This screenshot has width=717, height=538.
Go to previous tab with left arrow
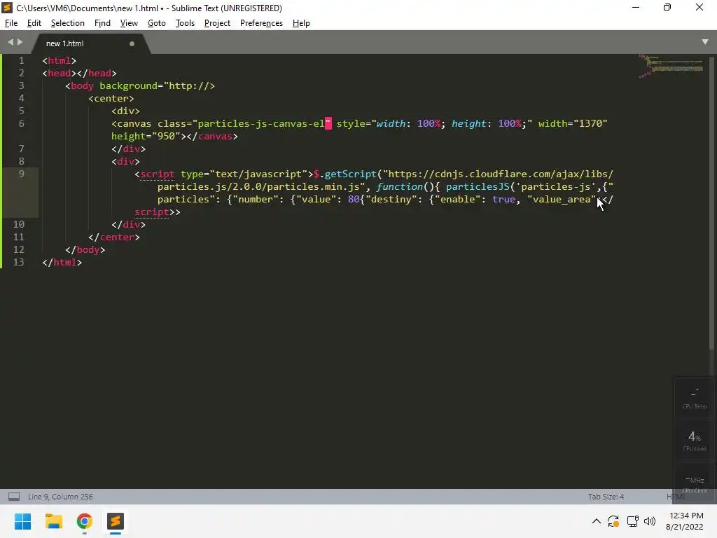[x=11, y=42]
